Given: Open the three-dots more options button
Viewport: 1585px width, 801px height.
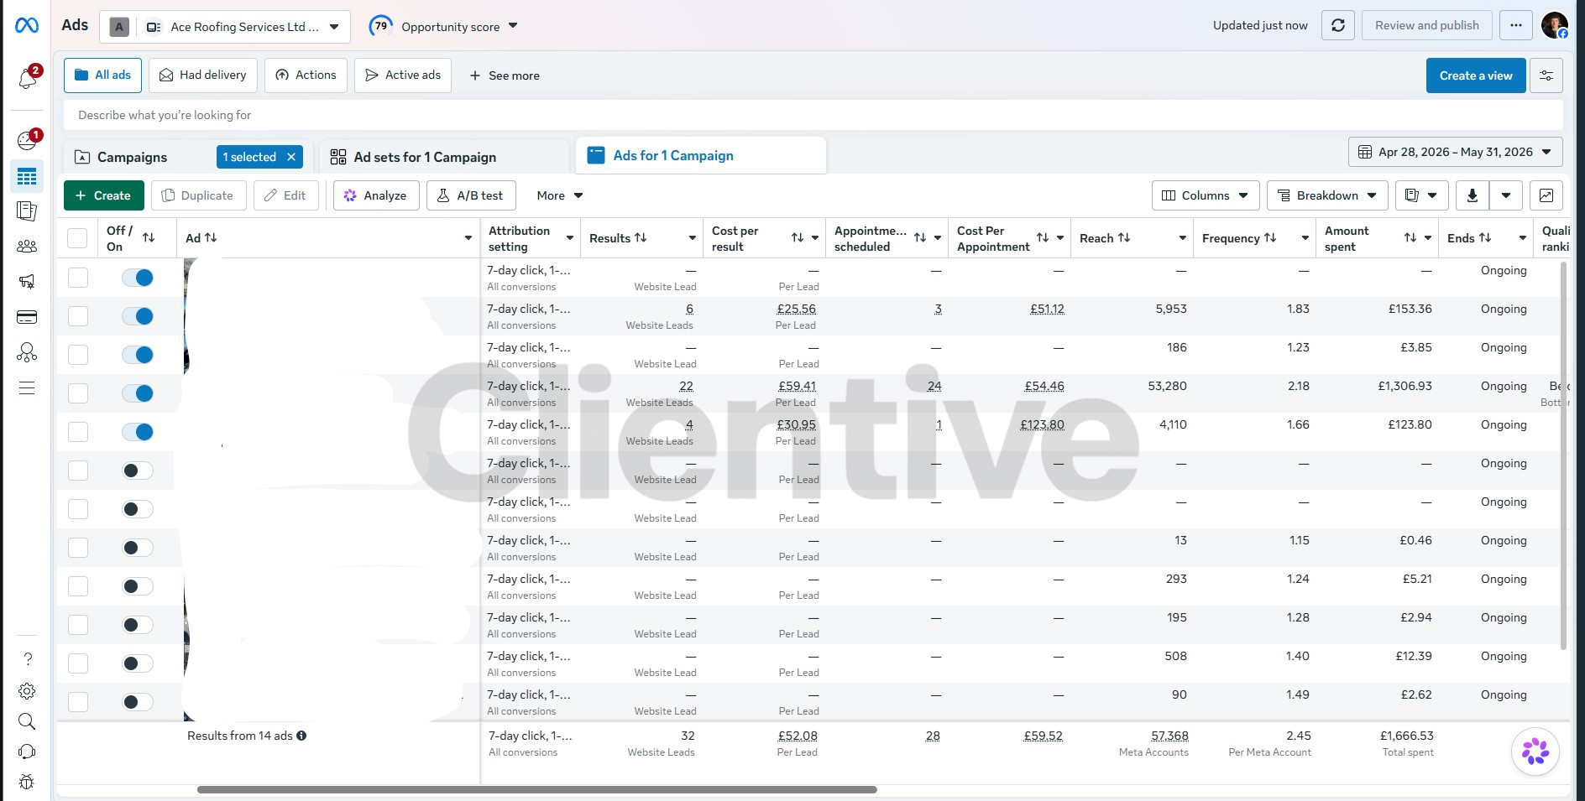Looking at the screenshot, I should [x=1515, y=25].
